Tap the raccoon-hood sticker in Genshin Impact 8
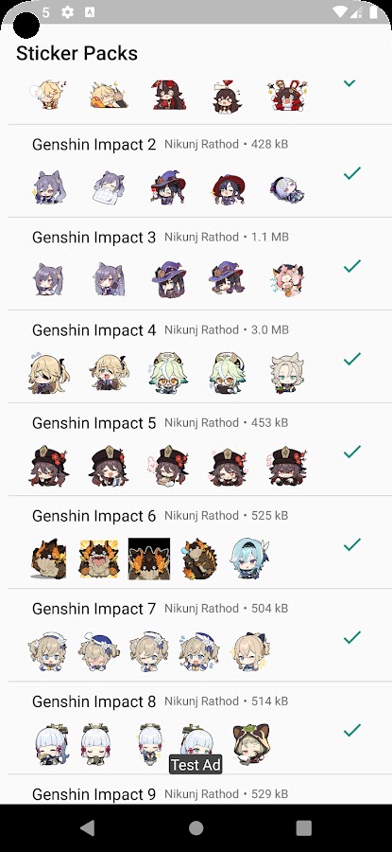The height and width of the screenshot is (852, 392). pyautogui.click(x=251, y=743)
